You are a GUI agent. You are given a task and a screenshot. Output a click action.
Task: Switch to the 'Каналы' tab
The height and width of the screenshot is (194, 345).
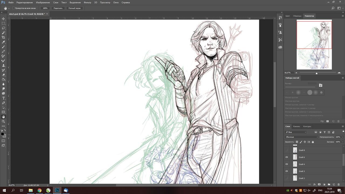point(296,126)
